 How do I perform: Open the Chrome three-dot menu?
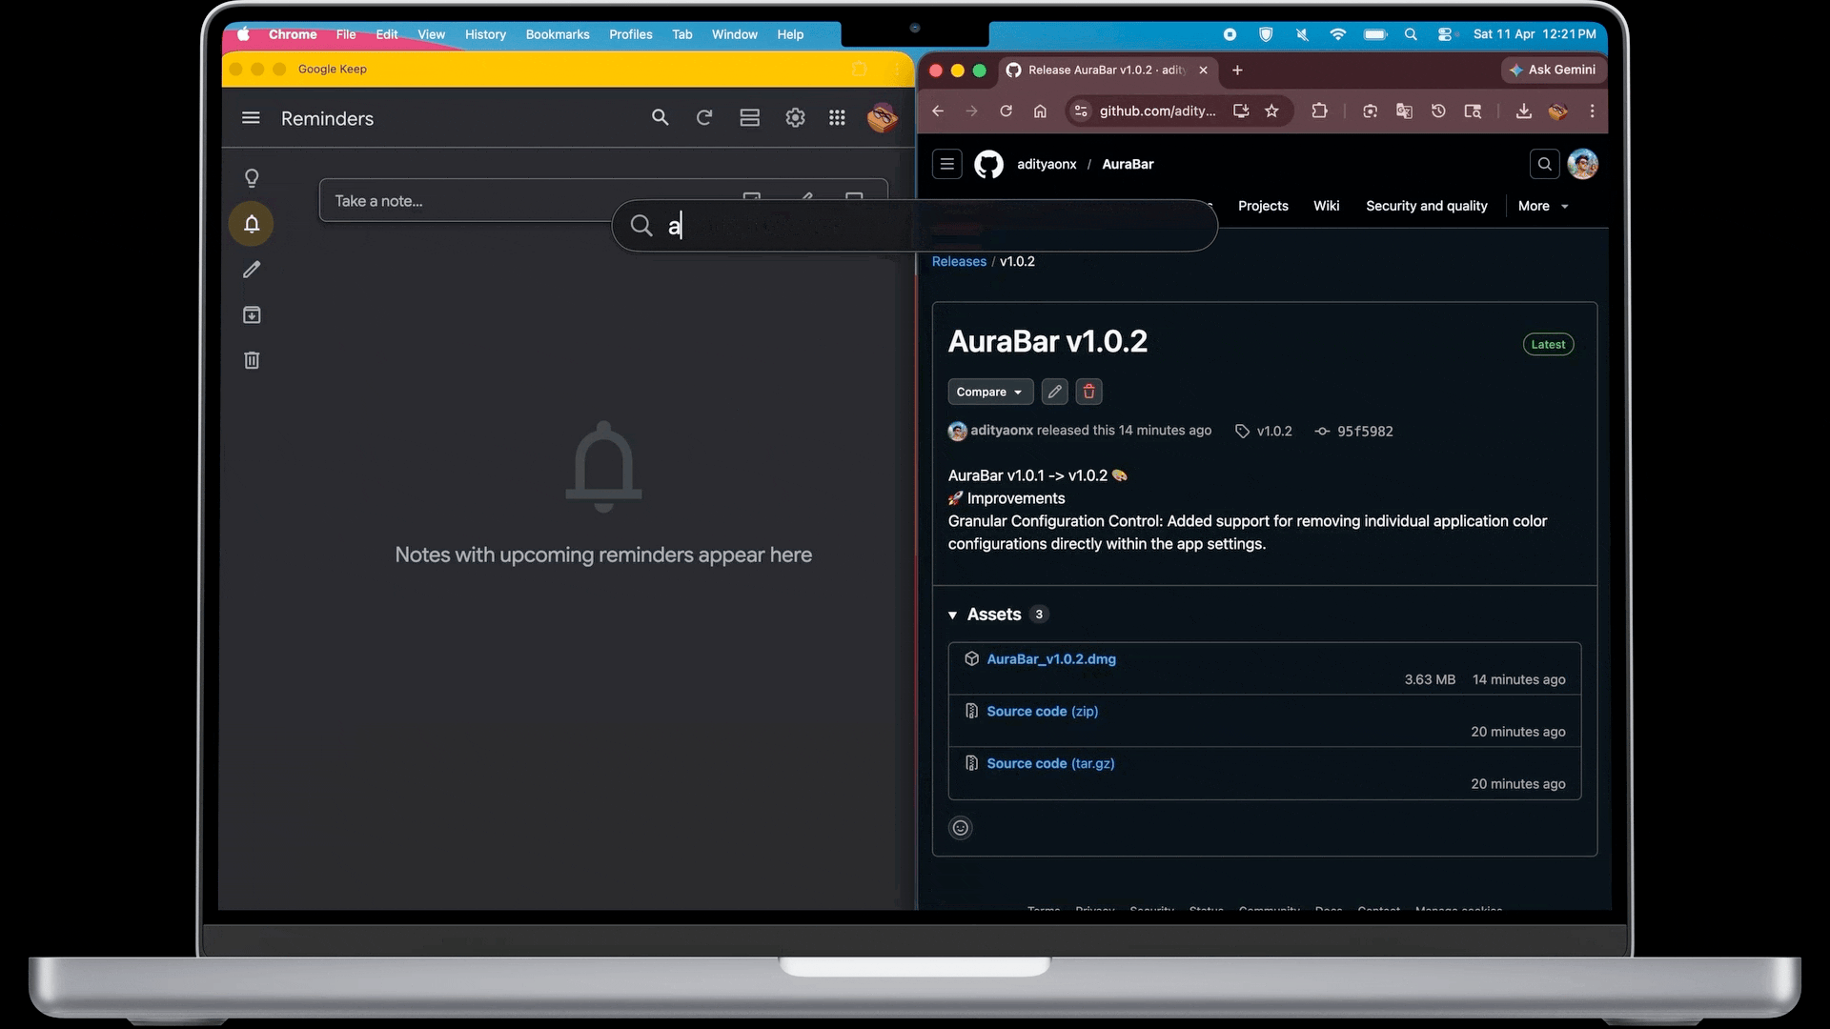coord(1592,111)
